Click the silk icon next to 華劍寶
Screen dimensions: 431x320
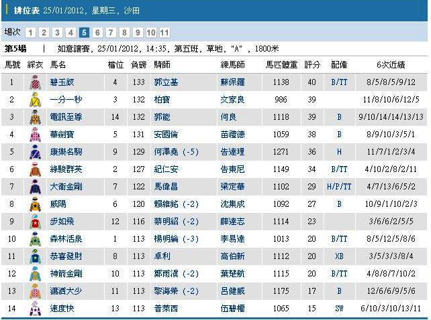pyautogui.click(x=35, y=134)
